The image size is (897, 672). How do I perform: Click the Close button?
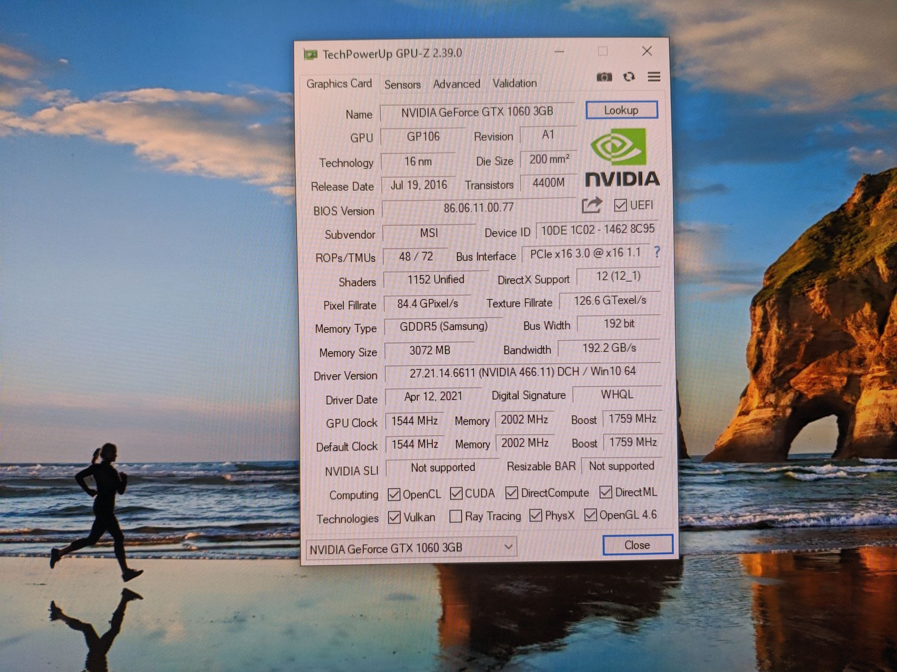point(638,545)
